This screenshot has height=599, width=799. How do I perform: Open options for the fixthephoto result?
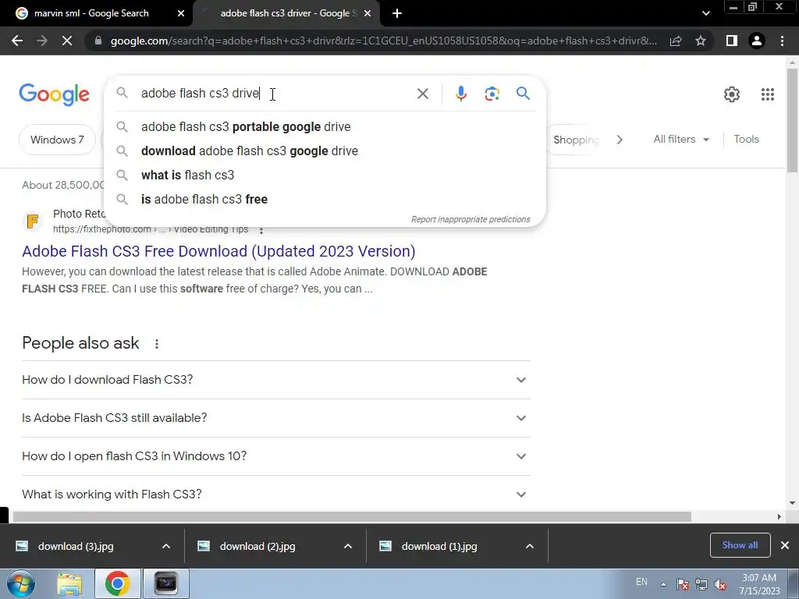click(261, 230)
